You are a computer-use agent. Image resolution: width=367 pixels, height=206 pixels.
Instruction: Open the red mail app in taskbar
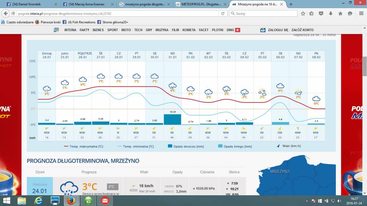point(105,201)
